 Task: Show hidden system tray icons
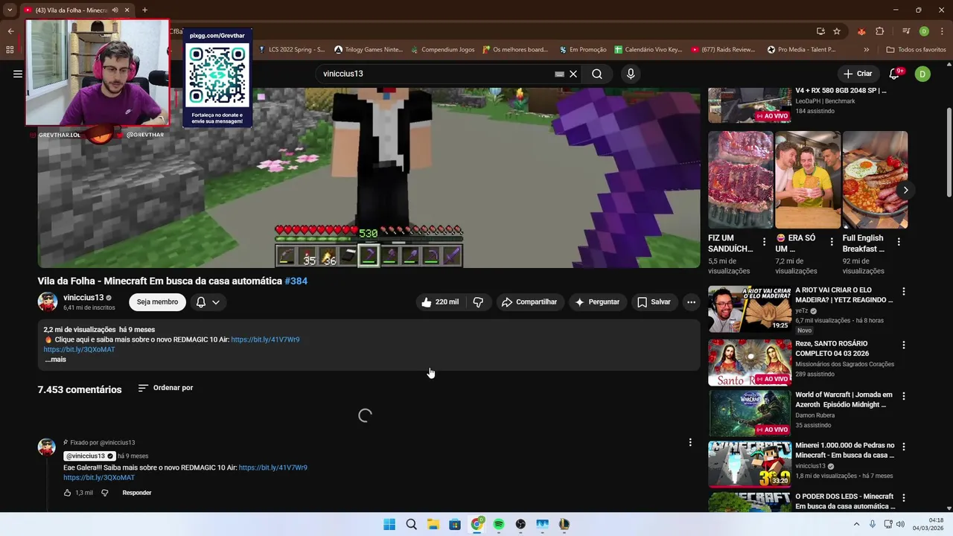pyautogui.click(x=855, y=524)
